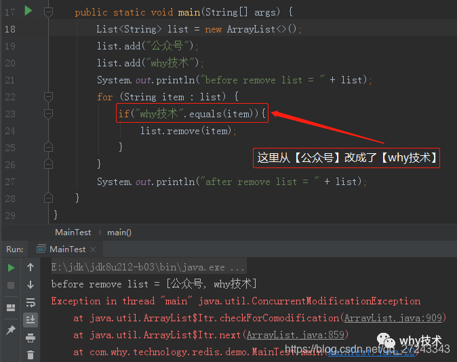Restore layout in the Run panel
The height and width of the screenshot is (362, 457).
11,308
